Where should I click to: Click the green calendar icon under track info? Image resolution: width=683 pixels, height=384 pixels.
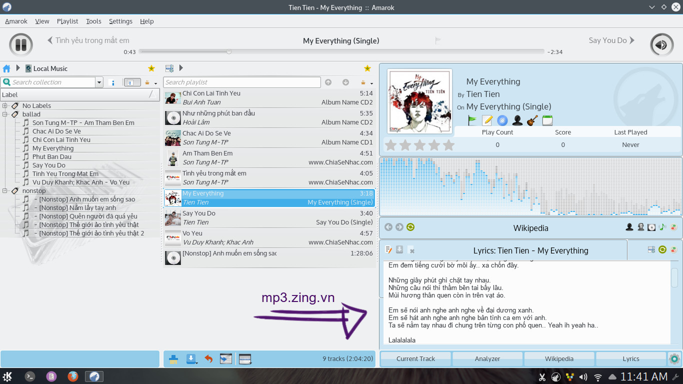coord(547,120)
